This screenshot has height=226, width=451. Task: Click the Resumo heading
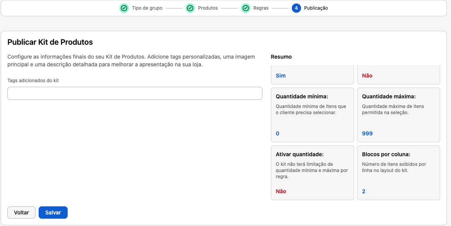(281, 57)
